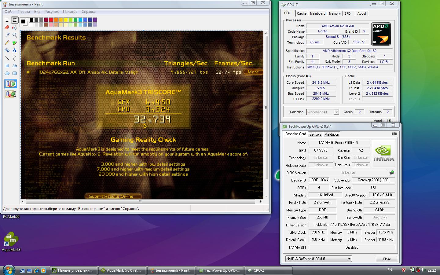This screenshot has height=275, width=440.
Task: Click the 22:22 clock in the tray
Action: [x=432, y=270]
